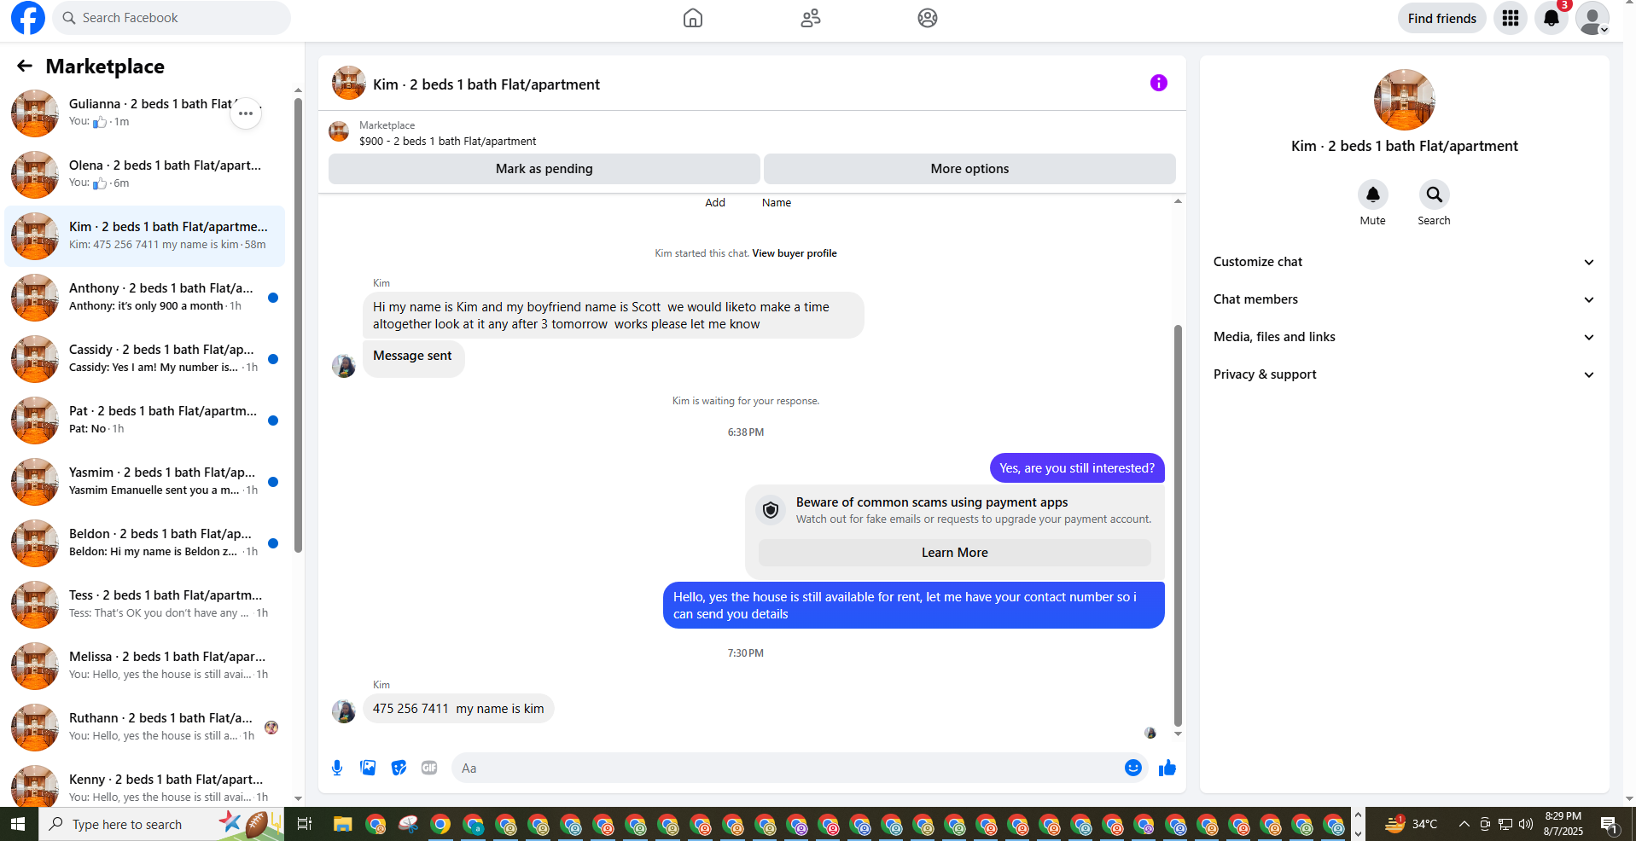Send a thumbs-up like
1636x841 pixels.
pos(1167,768)
